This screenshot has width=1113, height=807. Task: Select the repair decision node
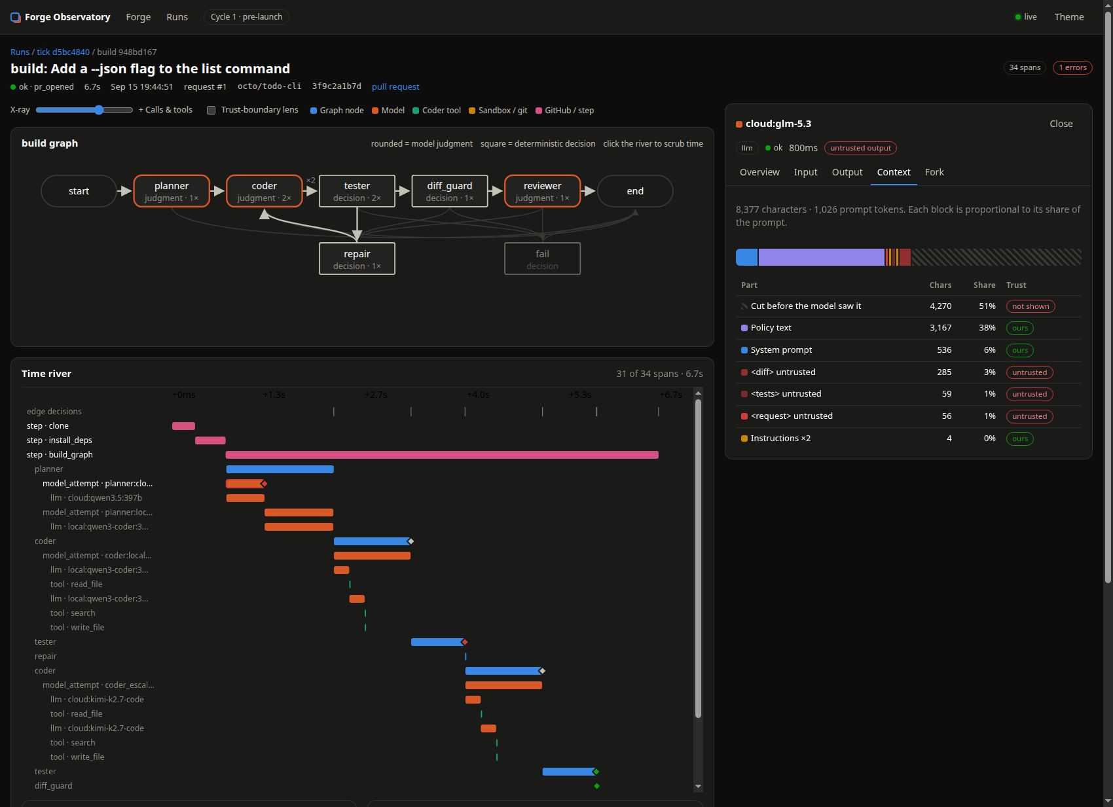(x=357, y=259)
